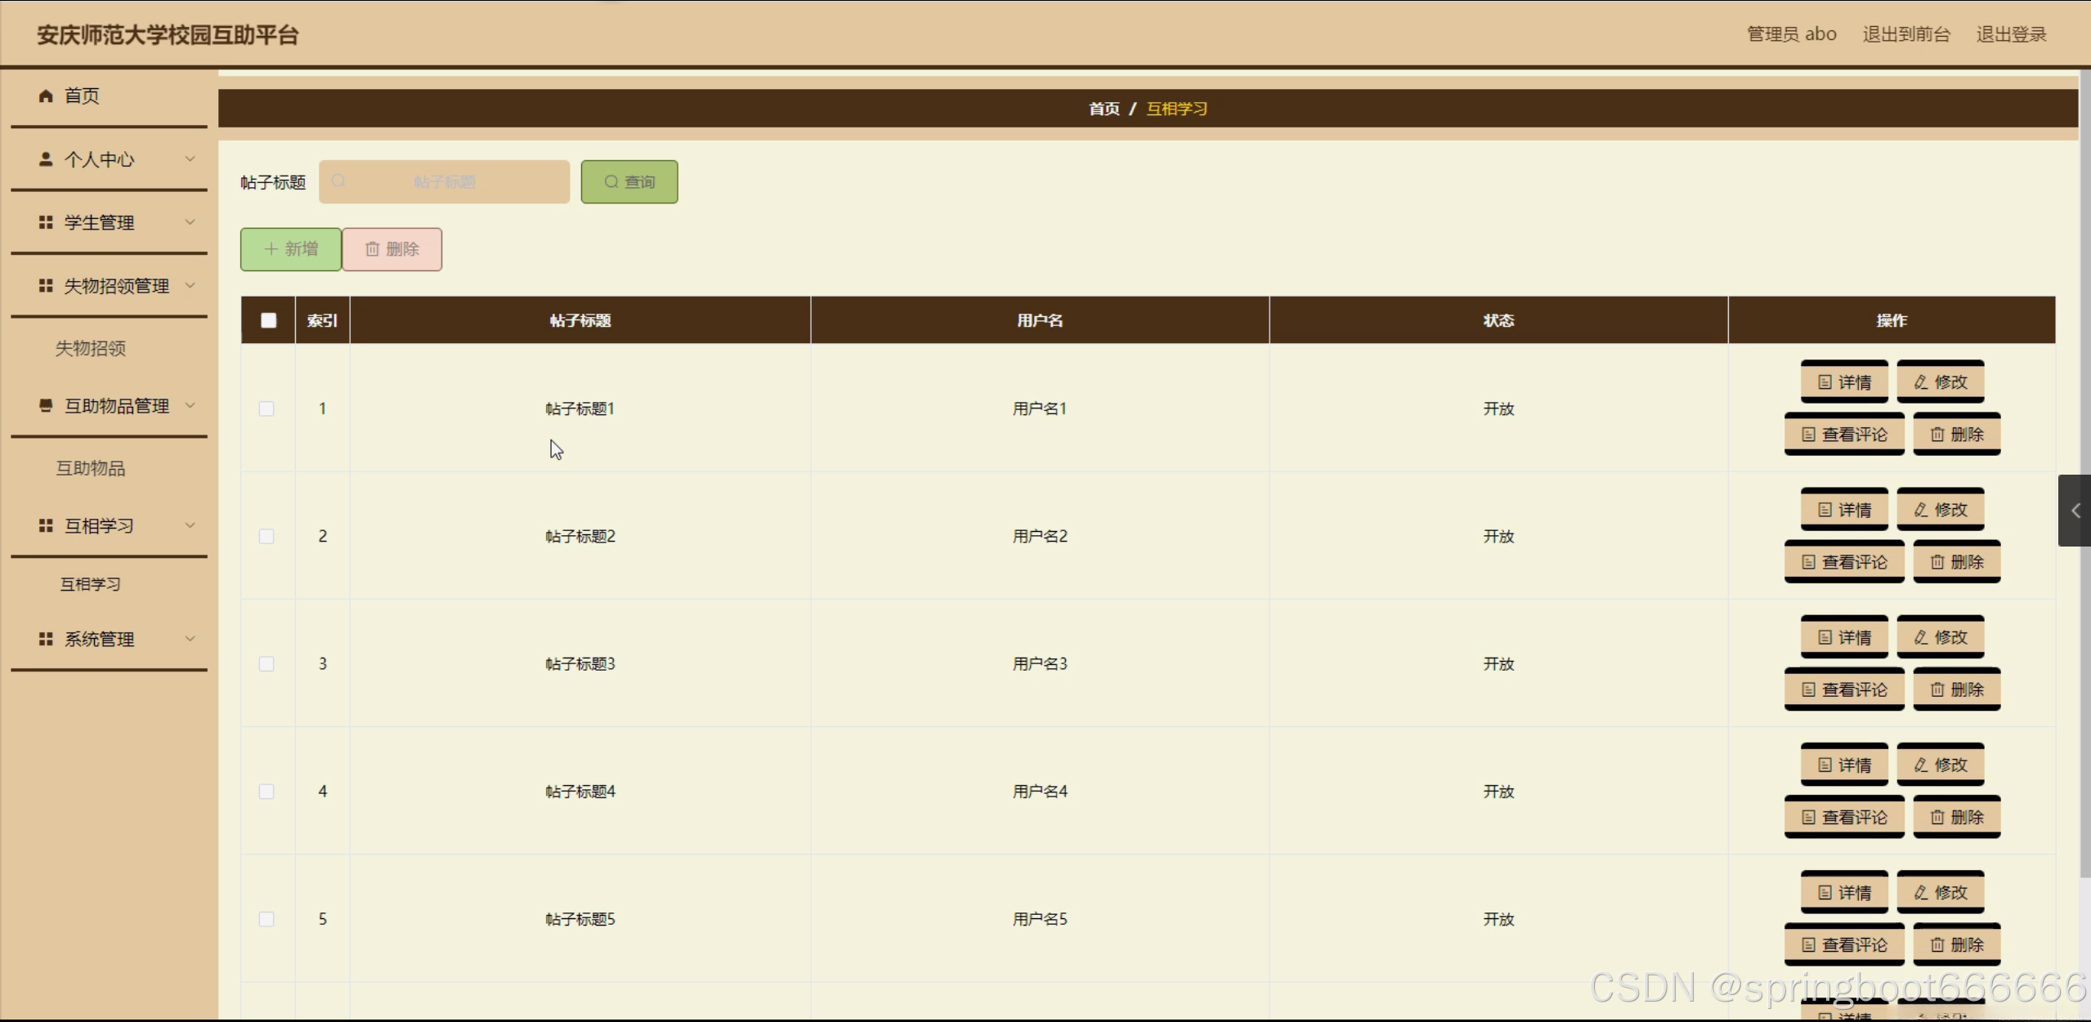The width and height of the screenshot is (2091, 1022).
Task: Click the 退出登录 link
Action: pyautogui.click(x=2011, y=34)
